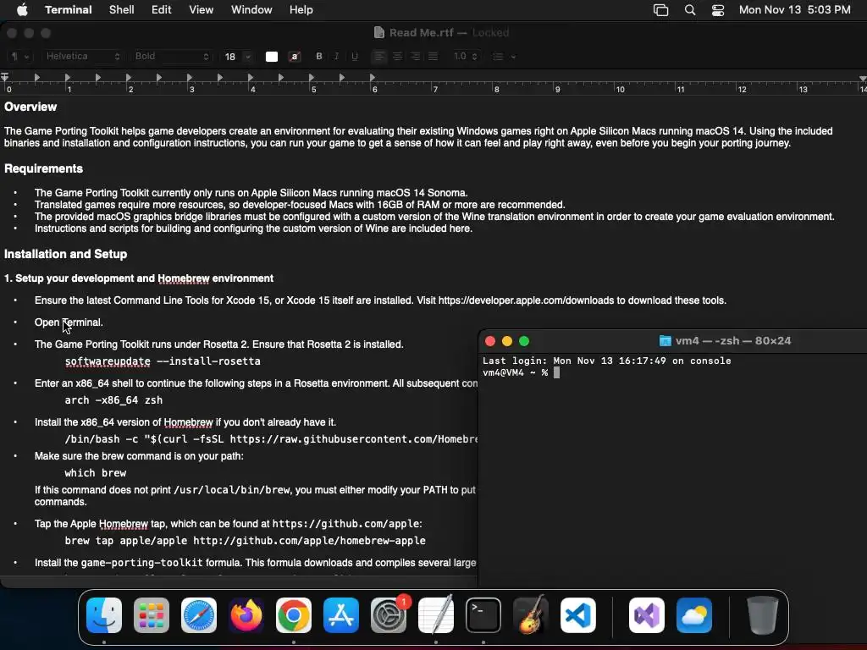Open the Shell menu
867x650 pixels.
(x=122, y=9)
